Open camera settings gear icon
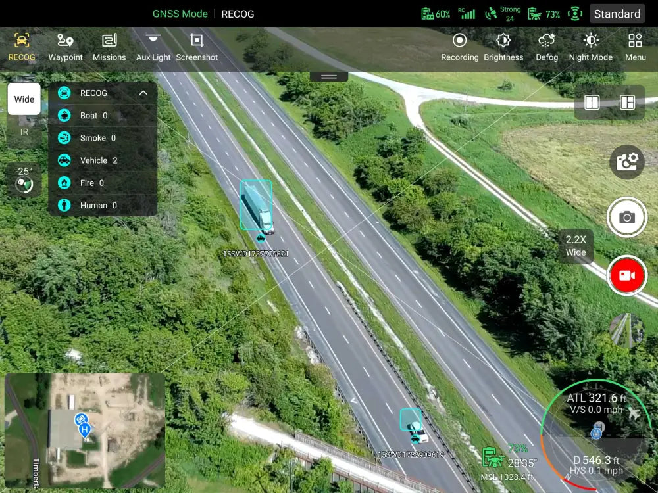The image size is (658, 493). 626,162
